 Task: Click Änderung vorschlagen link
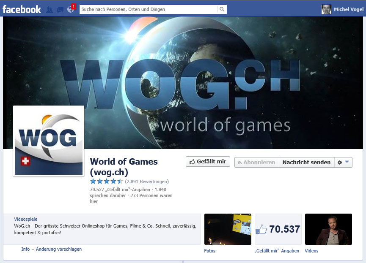[59, 249]
